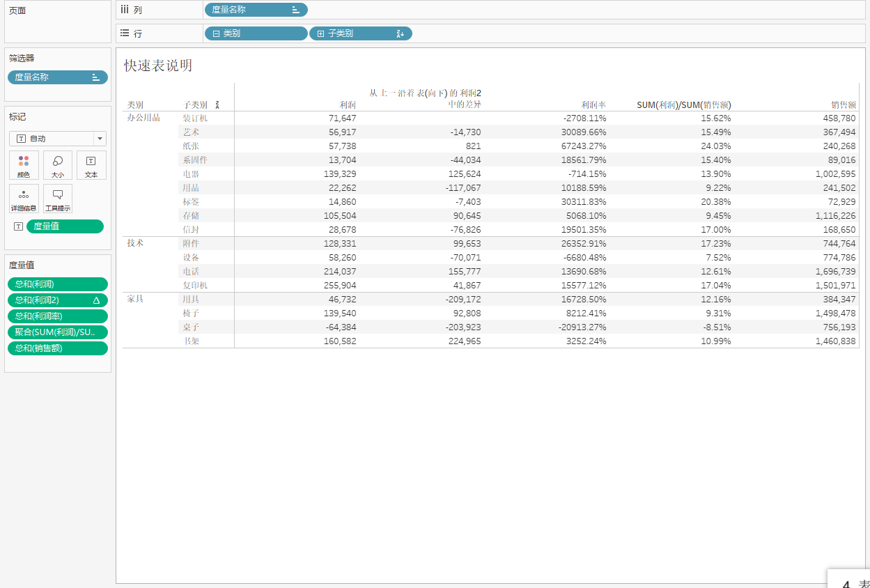The height and width of the screenshot is (588, 870).
Task: Click the 书架 subcategory row
Action: pos(191,341)
